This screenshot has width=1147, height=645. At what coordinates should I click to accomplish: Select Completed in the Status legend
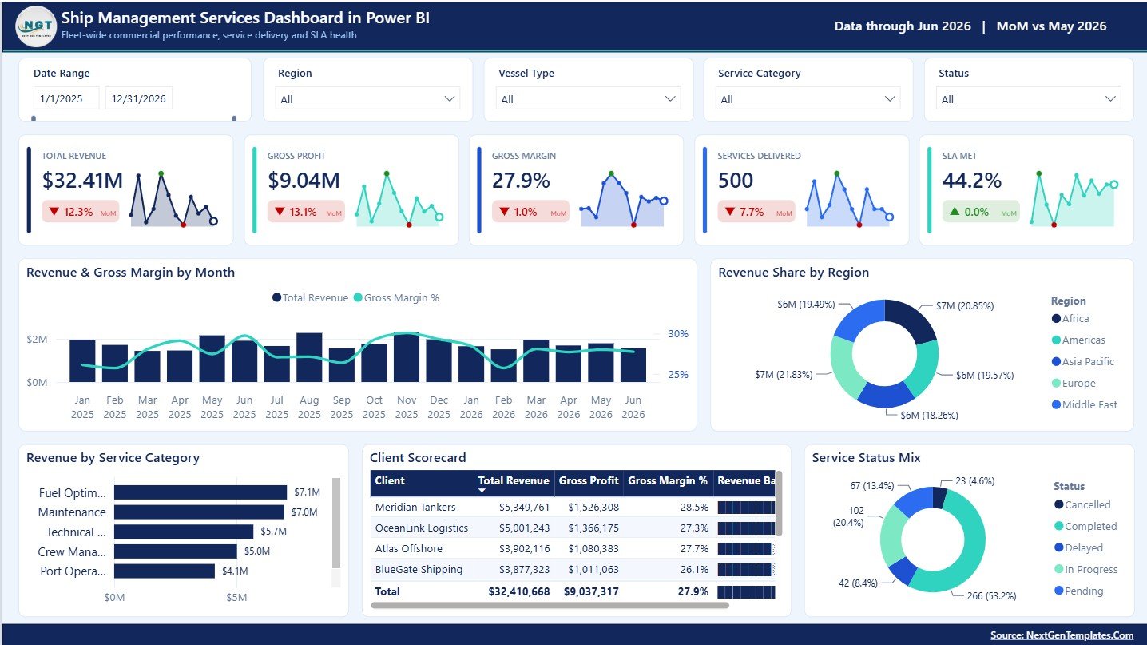click(1085, 527)
